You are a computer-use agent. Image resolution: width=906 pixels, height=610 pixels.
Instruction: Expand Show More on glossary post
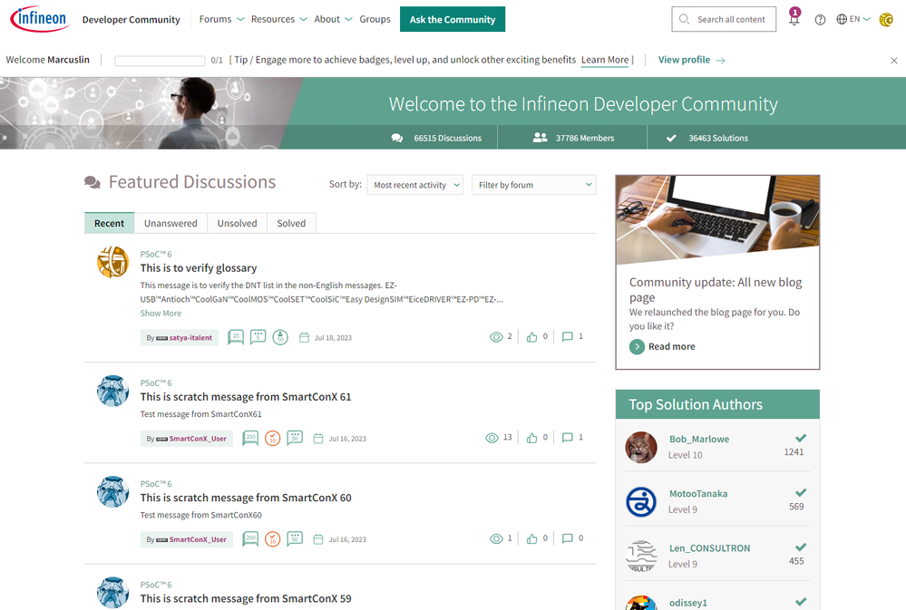[x=161, y=313]
